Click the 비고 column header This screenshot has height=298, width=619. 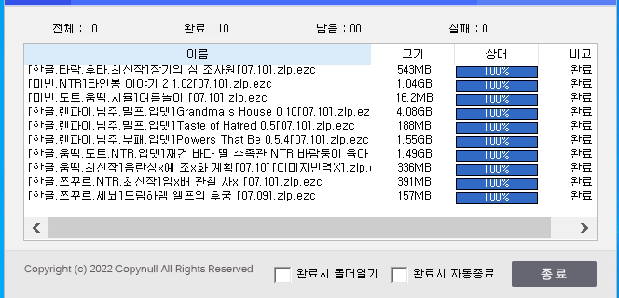(x=580, y=54)
